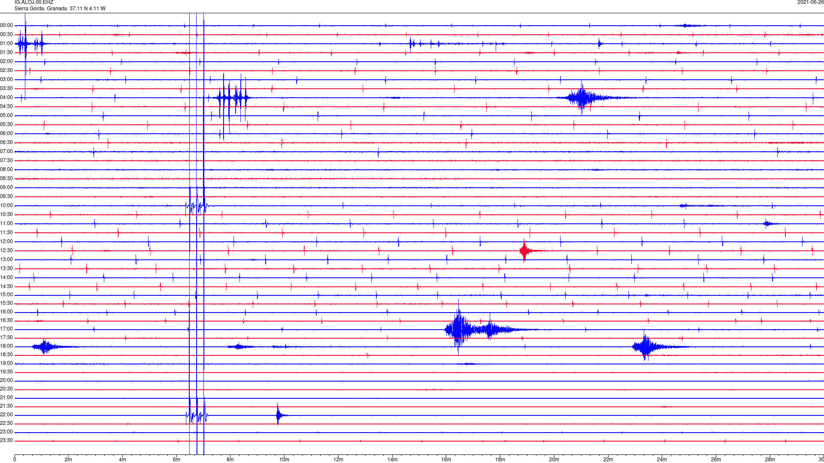This screenshot has width=824, height=463.
Task: Click the 00:00 time label
Action: click(x=6, y=26)
